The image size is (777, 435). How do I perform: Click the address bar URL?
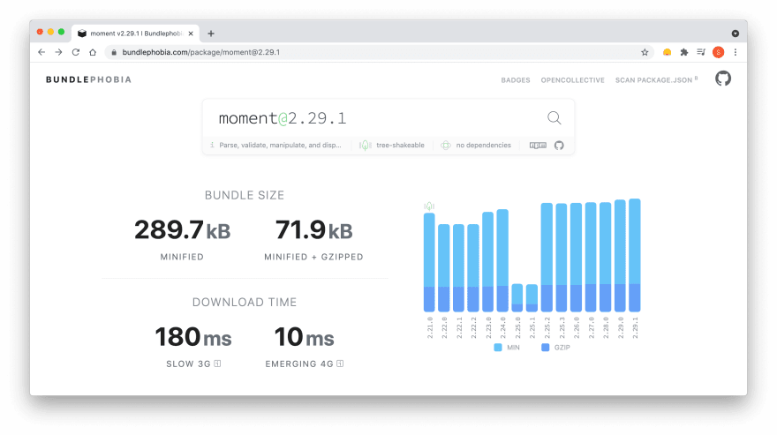point(201,52)
